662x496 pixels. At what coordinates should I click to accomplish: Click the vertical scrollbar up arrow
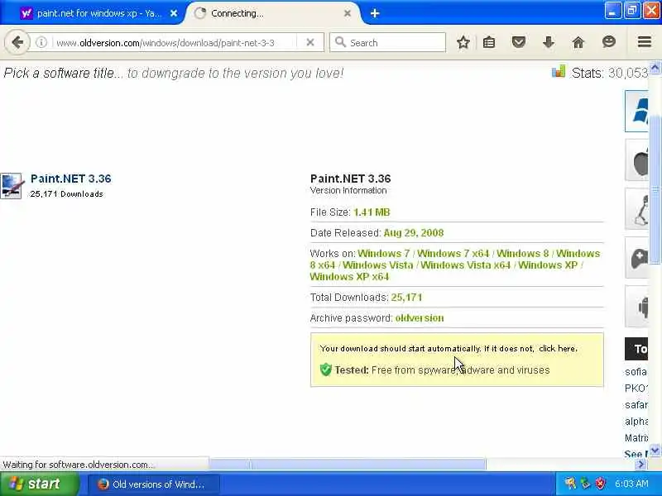pyautogui.click(x=655, y=67)
